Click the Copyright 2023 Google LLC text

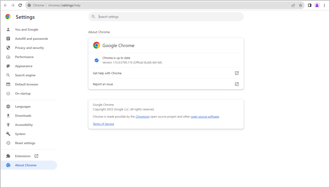coord(123,109)
